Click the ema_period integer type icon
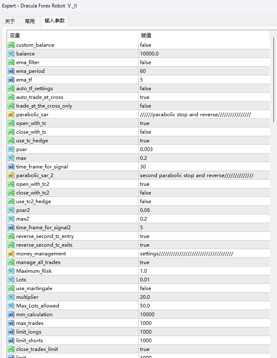This screenshot has width=277, height=358. [11, 71]
